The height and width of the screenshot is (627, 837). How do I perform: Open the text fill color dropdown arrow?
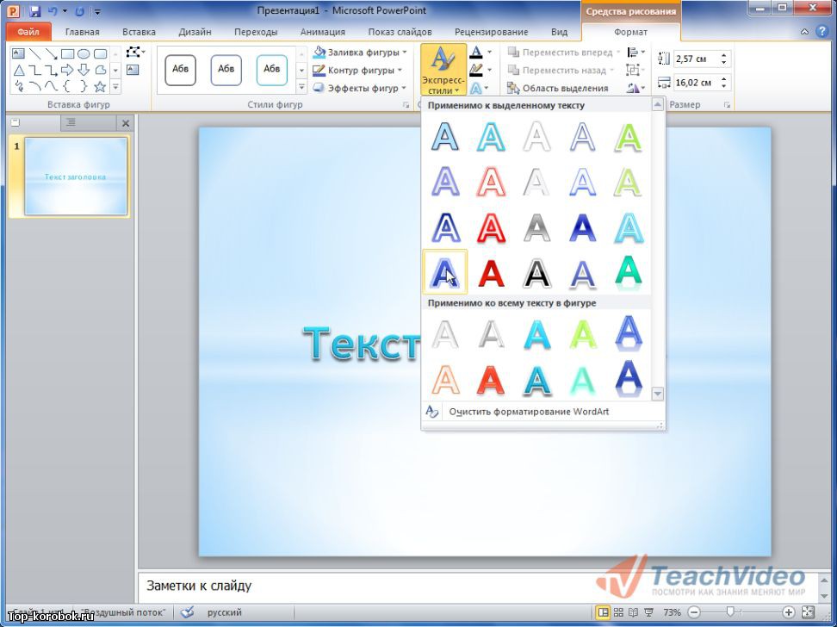click(489, 53)
